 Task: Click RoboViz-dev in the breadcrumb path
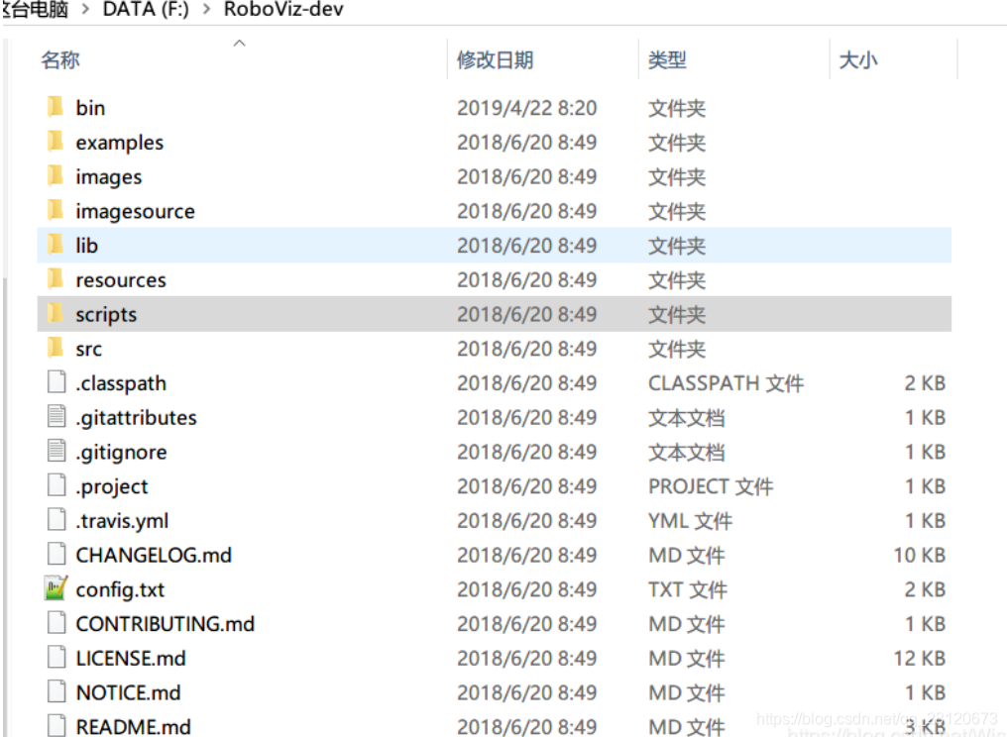coord(283,10)
